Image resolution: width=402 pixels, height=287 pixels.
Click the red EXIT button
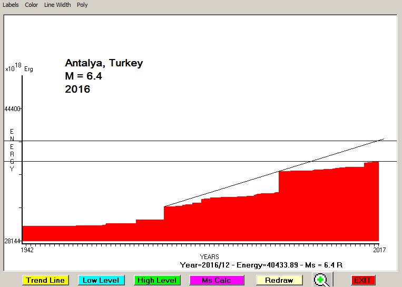pos(362,280)
